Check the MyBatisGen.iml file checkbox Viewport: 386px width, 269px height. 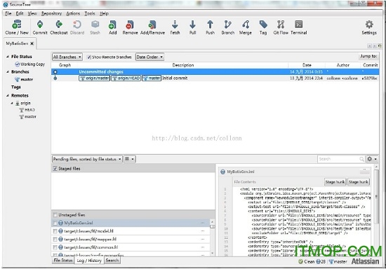pos(55,223)
